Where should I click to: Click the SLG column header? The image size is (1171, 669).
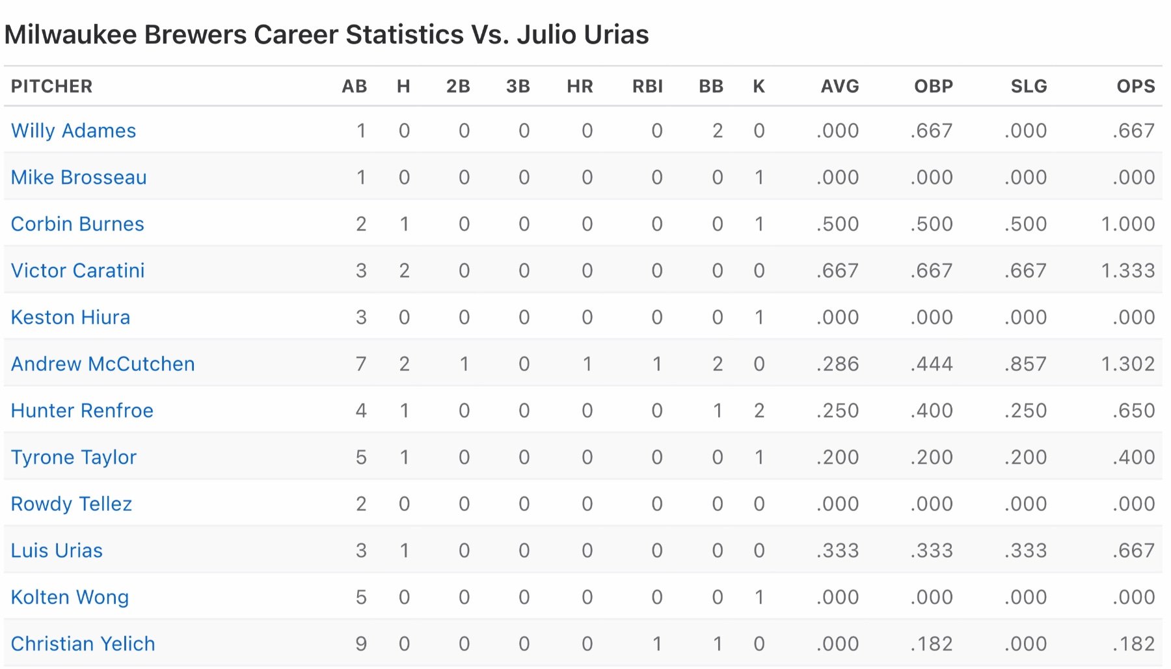tap(1028, 87)
